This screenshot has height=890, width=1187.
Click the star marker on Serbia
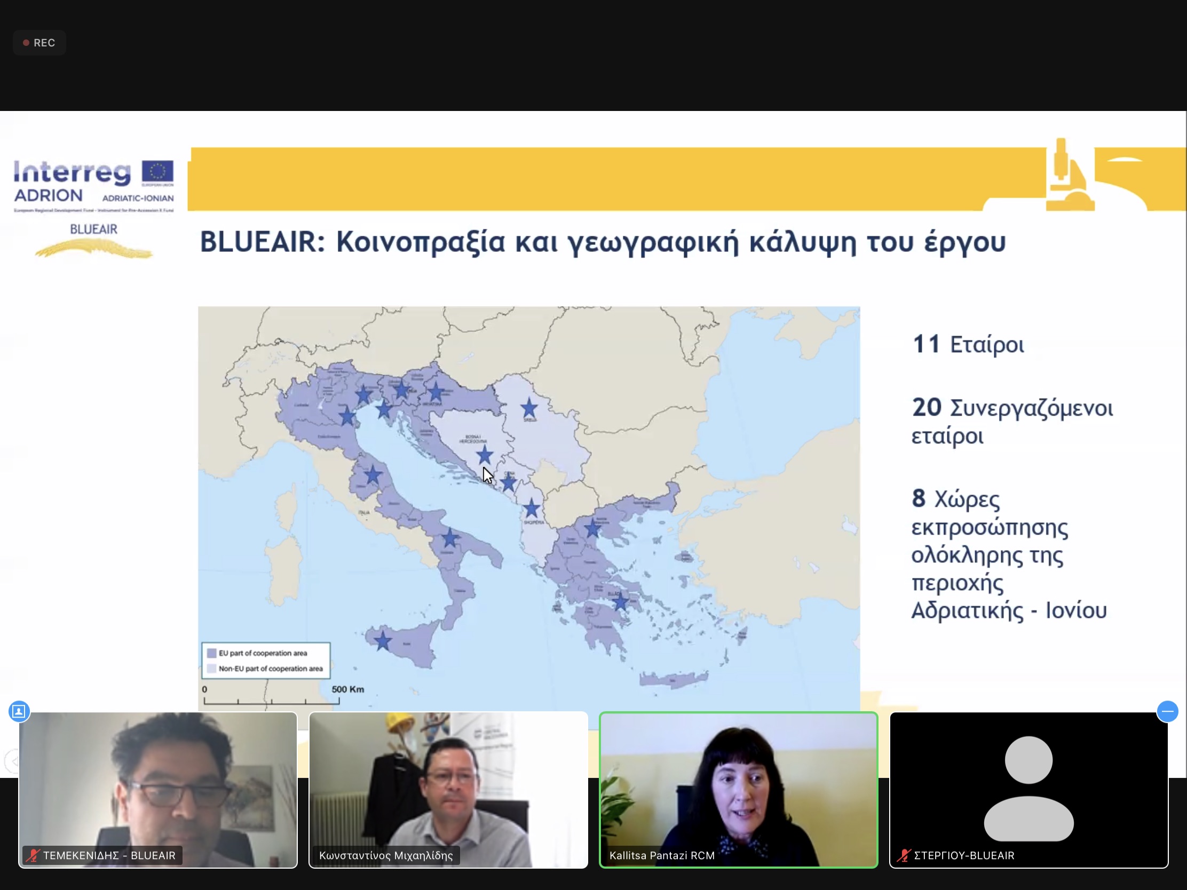coord(529,409)
